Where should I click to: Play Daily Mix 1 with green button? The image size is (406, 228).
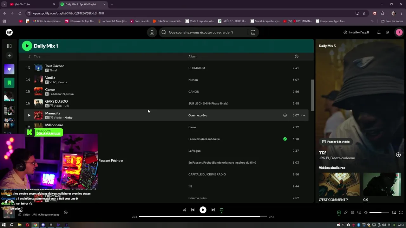pos(27,46)
